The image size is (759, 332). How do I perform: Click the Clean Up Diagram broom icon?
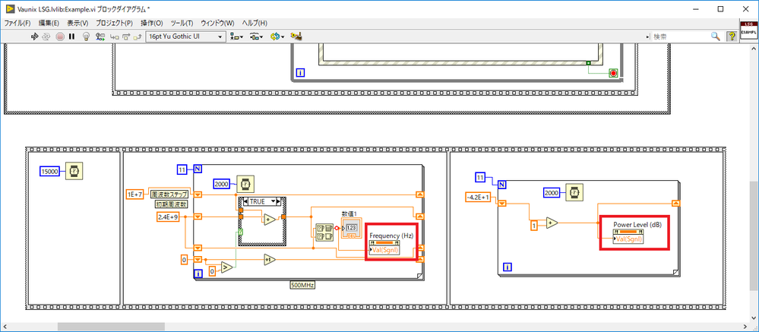pyautogui.click(x=296, y=36)
